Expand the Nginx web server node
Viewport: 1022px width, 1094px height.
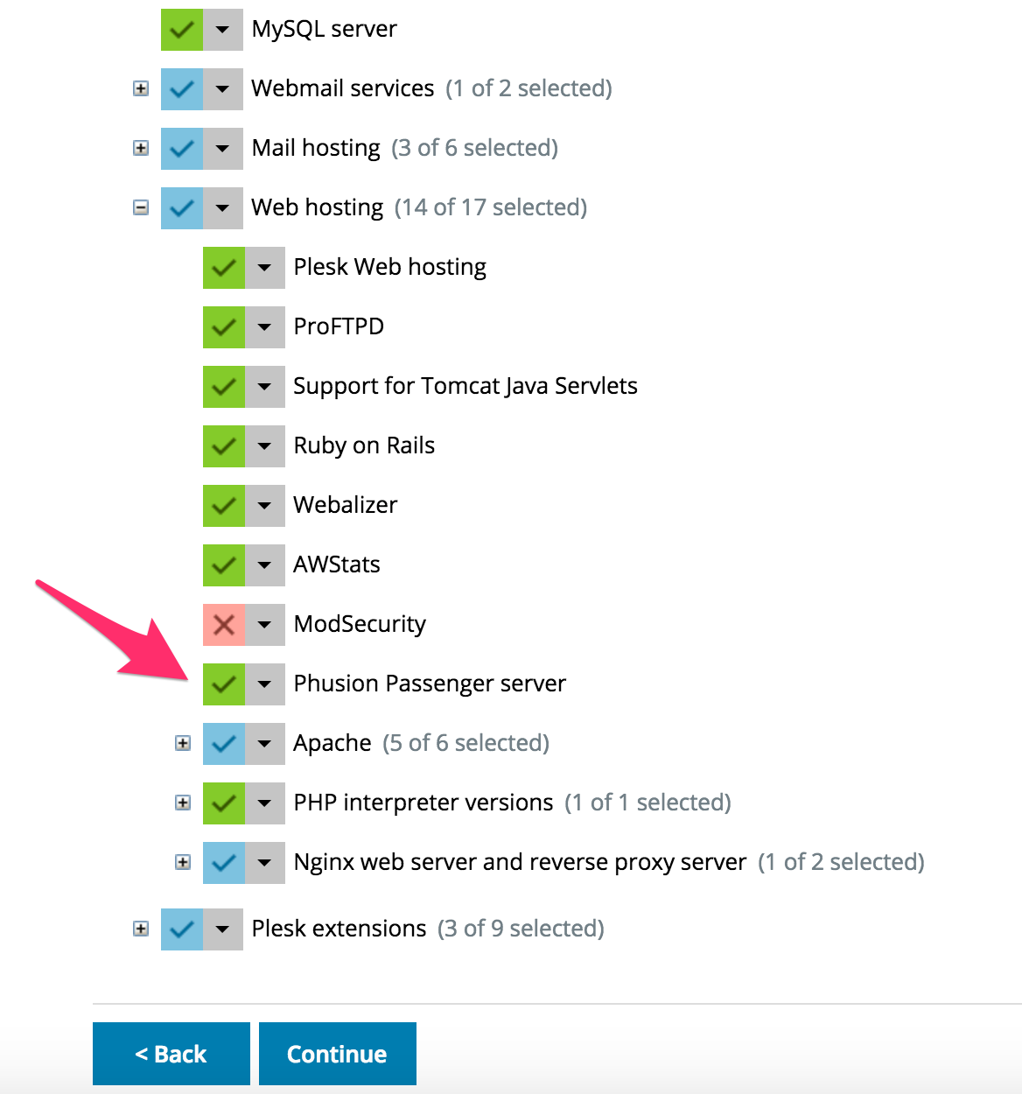183,862
